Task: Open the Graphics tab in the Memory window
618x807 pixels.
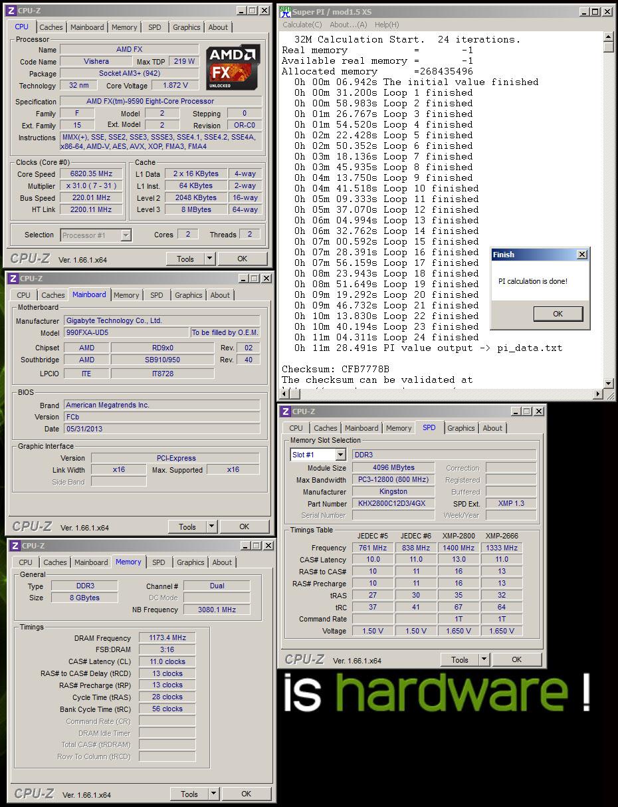Action: click(x=191, y=562)
